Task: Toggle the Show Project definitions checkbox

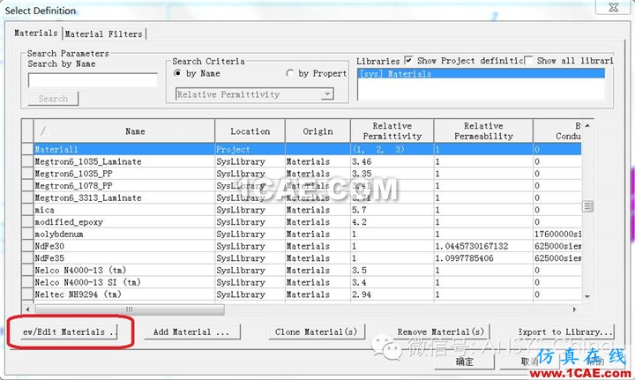Action: [x=408, y=61]
